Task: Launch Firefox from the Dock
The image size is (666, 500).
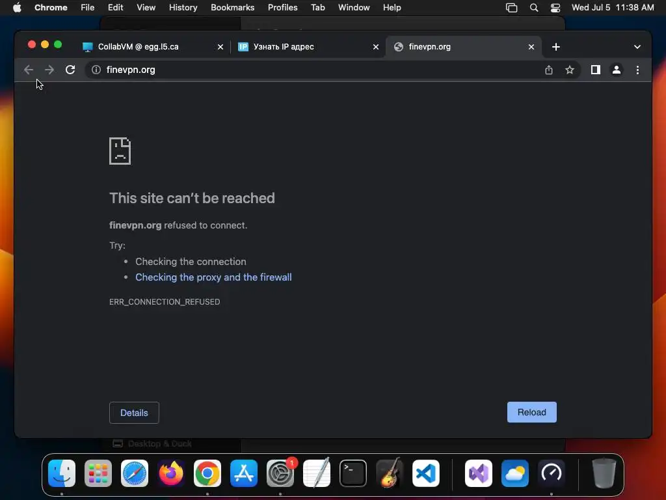Action: pyautogui.click(x=171, y=473)
